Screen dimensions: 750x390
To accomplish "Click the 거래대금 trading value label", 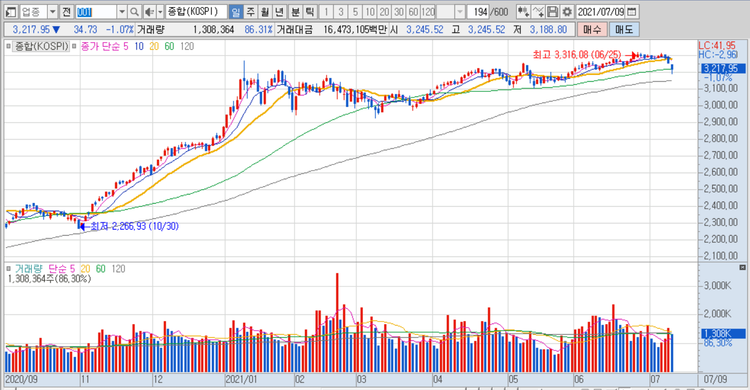I will (x=295, y=29).
